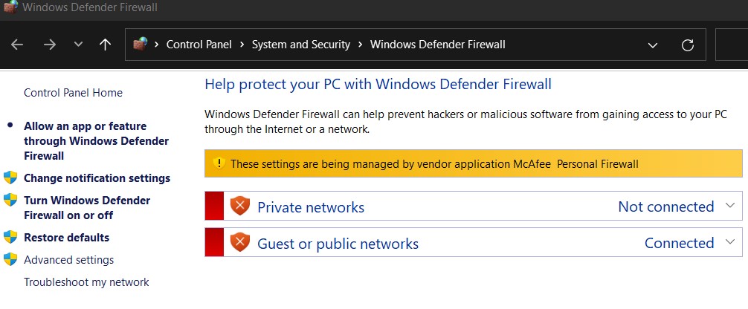748x309 pixels.
Task: Select Control Panel in the breadcrumb path
Action: (x=199, y=45)
